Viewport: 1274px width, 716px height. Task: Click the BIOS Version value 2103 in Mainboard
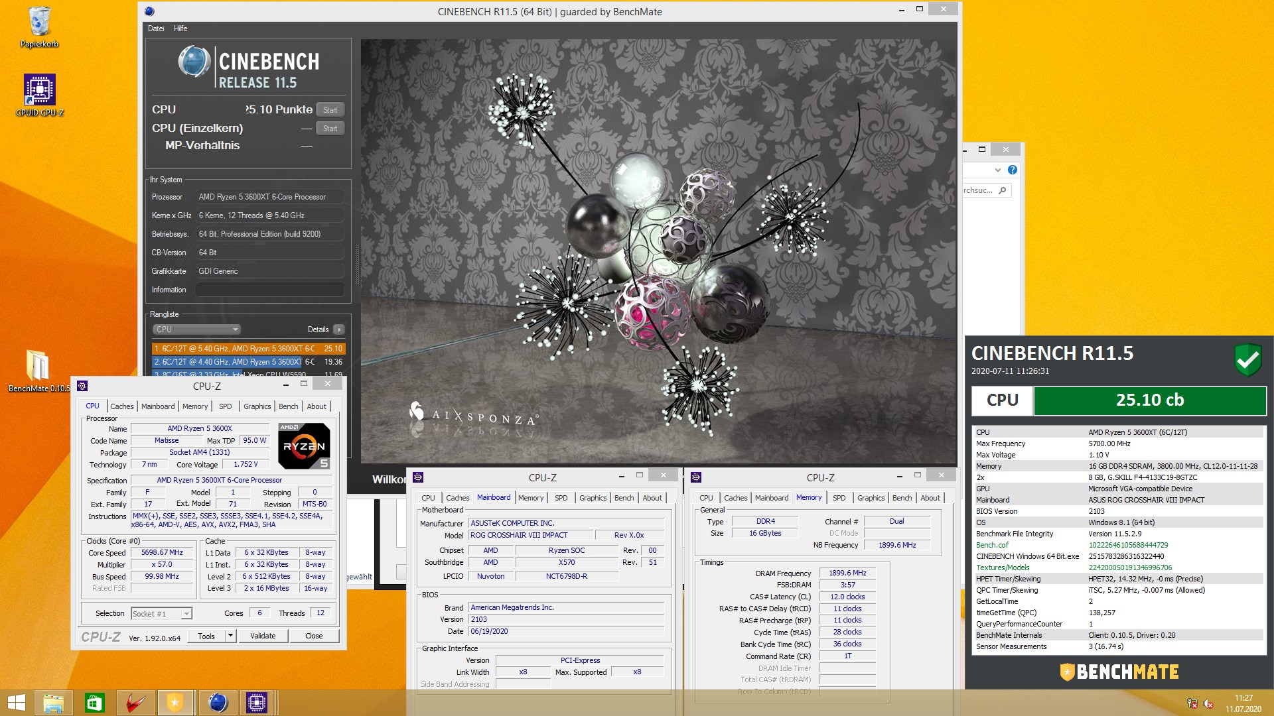pos(567,619)
